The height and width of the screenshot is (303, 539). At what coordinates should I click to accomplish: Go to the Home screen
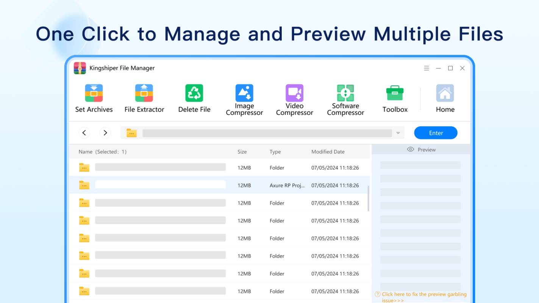445,98
